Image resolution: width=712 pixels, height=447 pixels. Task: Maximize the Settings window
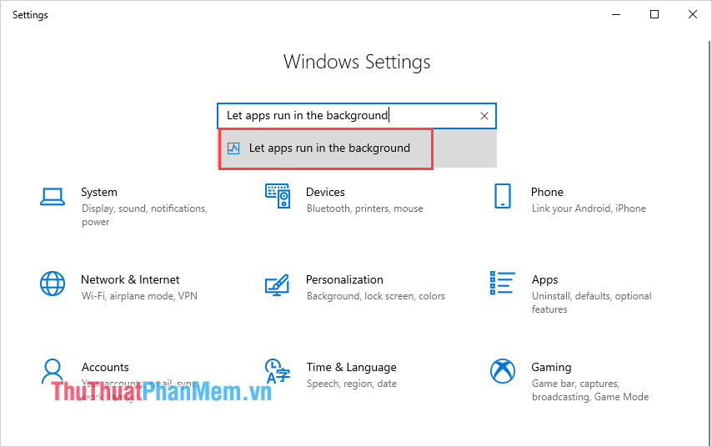[x=654, y=14]
